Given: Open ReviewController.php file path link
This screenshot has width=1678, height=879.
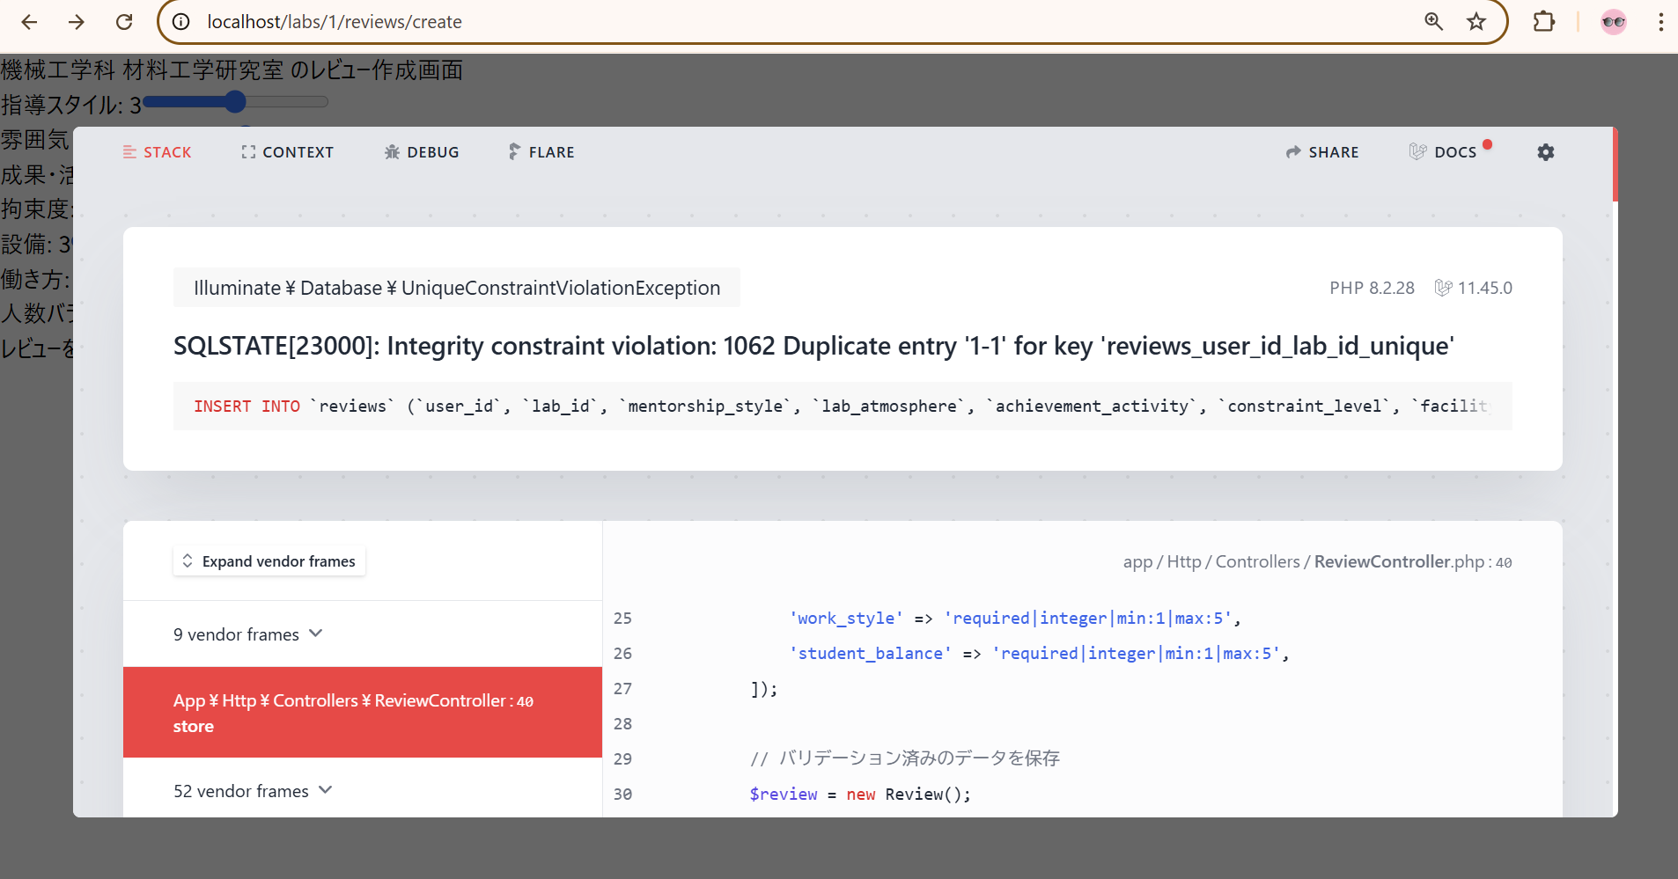Looking at the screenshot, I should pos(1318,562).
